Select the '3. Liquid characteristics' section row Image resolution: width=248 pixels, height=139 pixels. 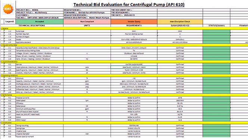(124, 62)
